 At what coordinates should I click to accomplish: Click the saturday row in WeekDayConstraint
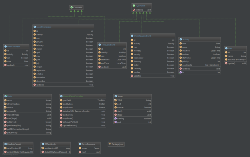152,68
